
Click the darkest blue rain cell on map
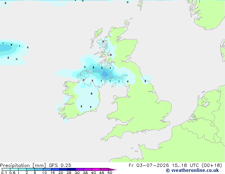105,74
